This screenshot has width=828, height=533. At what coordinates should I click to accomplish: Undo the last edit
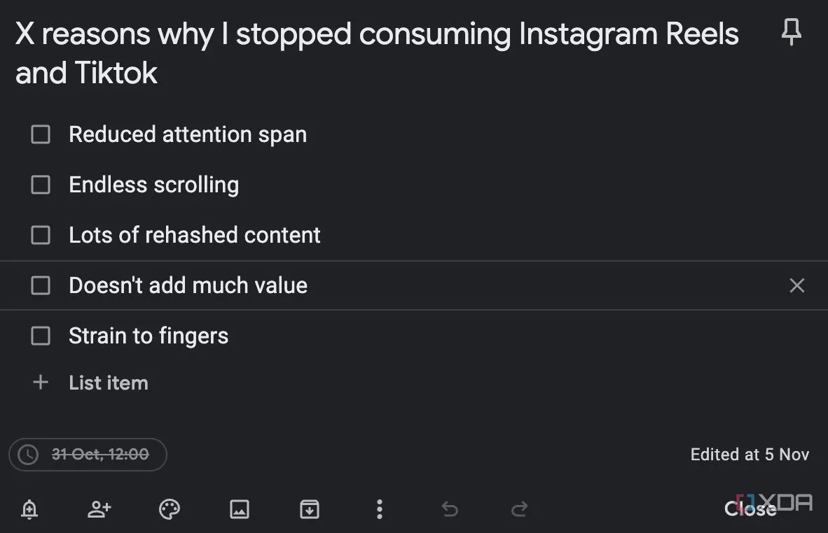pos(450,509)
